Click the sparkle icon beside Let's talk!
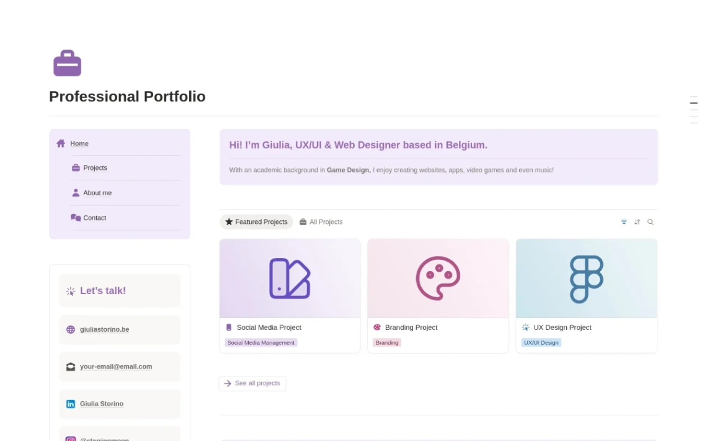The width and height of the screenshot is (707, 441). 70,292
